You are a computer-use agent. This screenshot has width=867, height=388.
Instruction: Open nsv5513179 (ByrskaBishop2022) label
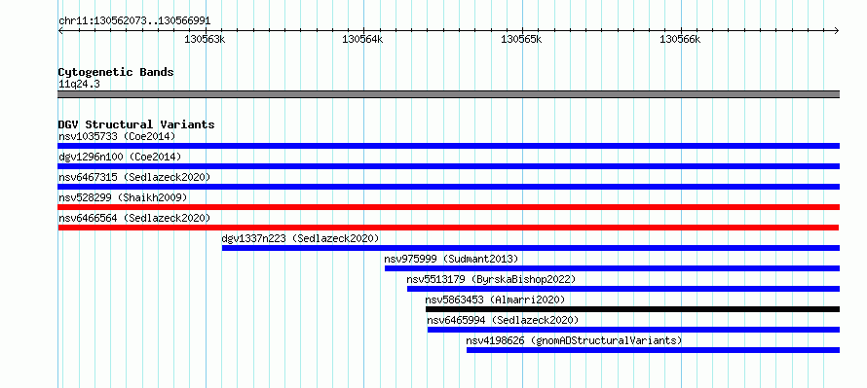click(x=491, y=279)
